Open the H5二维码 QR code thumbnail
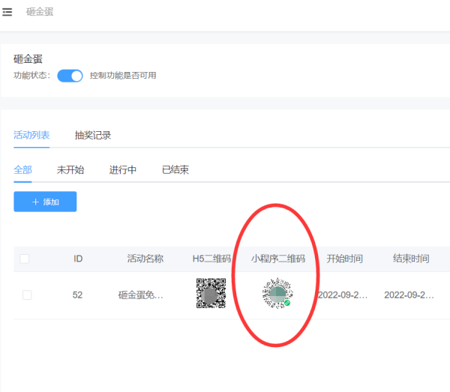The height and width of the screenshot is (392, 450). pos(211,293)
